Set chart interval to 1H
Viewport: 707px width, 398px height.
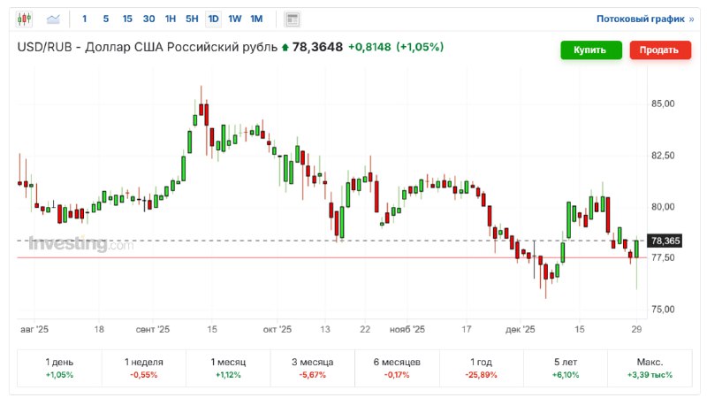tap(171, 19)
